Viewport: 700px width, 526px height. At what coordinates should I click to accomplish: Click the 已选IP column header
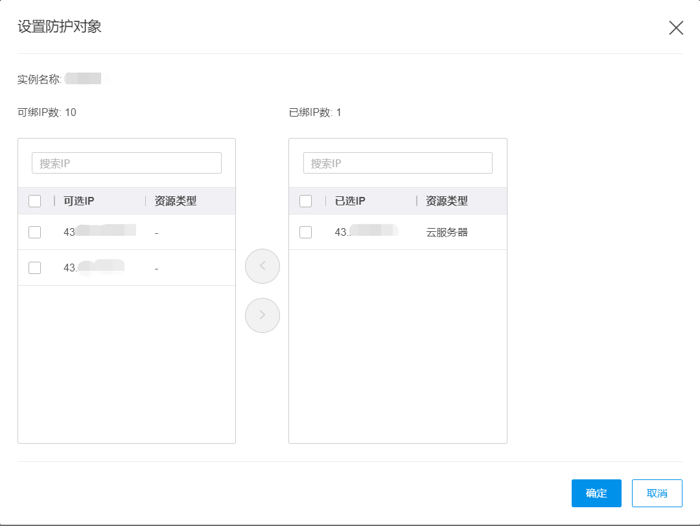click(350, 201)
